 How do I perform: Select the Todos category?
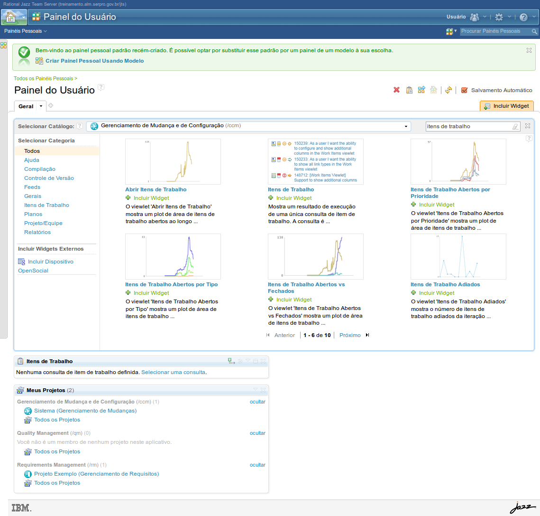pyautogui.click(x=32, y=151)
